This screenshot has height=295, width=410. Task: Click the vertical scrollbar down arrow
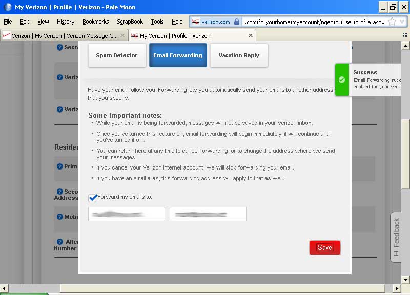pyautogui.click(x=405, y=280)
